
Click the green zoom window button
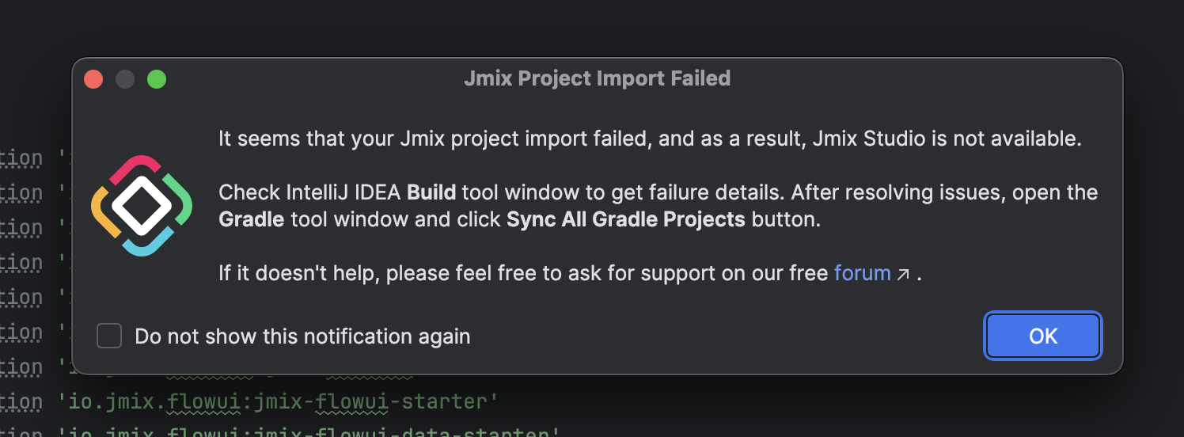pyautogui.click(x=157, y=79)
